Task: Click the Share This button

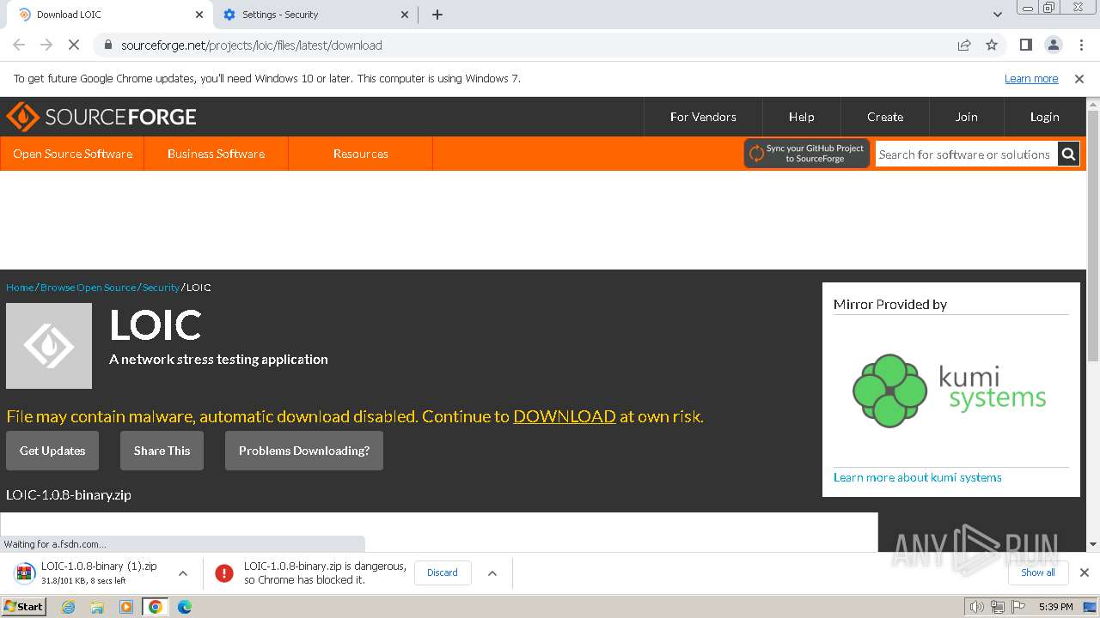Action: 162,451
